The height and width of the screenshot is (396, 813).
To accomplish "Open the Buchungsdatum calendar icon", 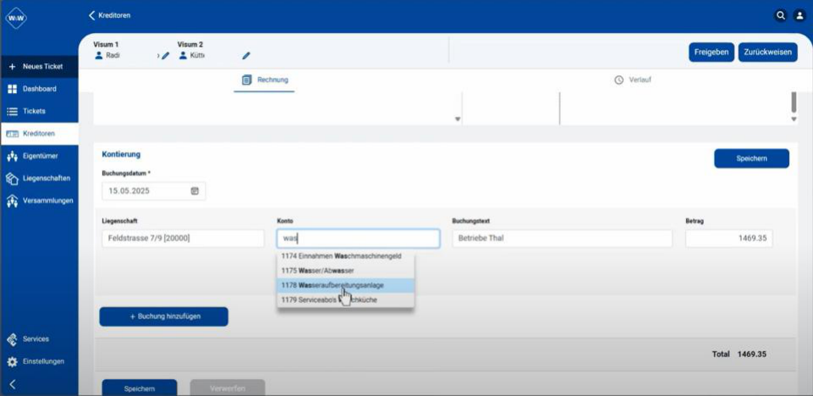I will (x=195, y=190).
